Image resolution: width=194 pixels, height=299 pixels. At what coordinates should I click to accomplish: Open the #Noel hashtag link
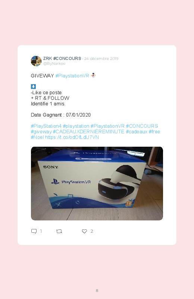37,137
